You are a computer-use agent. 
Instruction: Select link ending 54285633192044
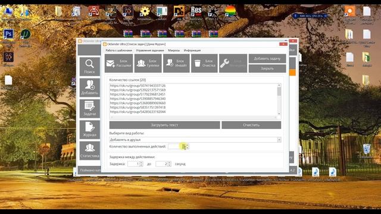coord(138,112)
